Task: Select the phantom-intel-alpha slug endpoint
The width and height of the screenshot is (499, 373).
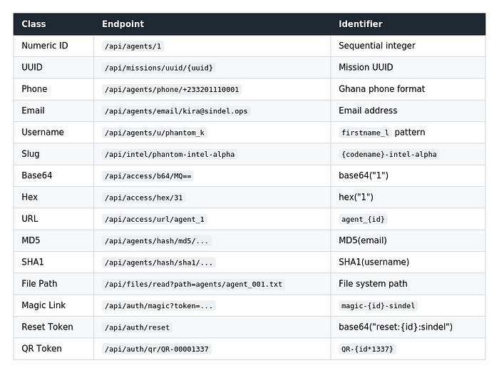Action: [170, 154]
